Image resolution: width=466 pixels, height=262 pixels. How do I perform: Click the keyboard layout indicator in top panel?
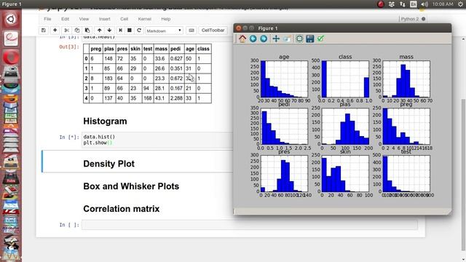pos(414,4)
